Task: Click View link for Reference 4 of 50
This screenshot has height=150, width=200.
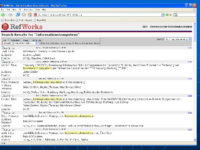Action: coord(190,95)
